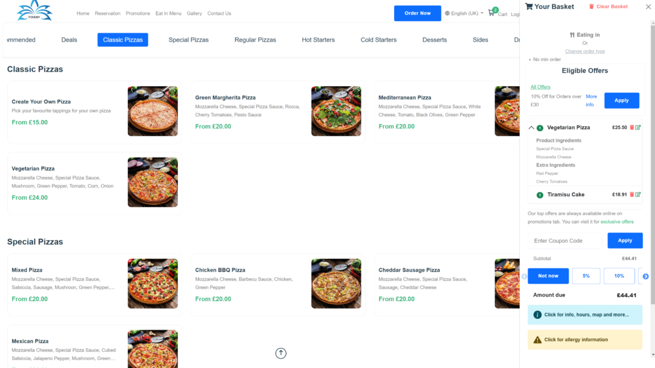The width and height of the screenshot is (655, 368).
Task: Expand allergy information banner
Action: click(585, 340)
